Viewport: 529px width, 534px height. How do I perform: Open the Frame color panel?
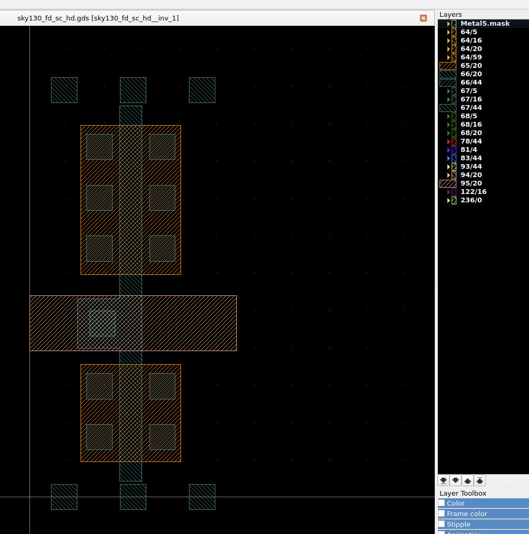pos(467,514)
